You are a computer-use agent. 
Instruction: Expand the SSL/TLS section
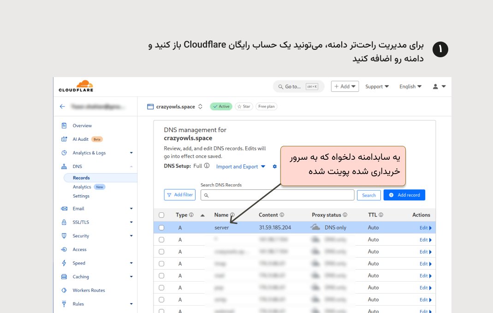(x=131, y=222)
